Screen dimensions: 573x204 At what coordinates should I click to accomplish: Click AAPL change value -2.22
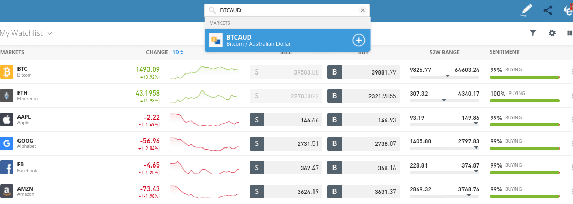[152, 117]
